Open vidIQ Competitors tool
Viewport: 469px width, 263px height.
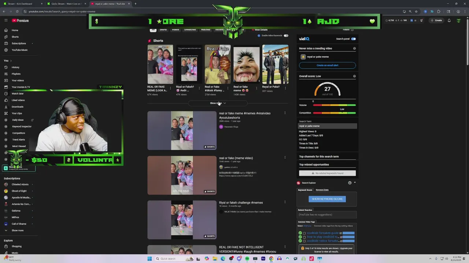19,133
